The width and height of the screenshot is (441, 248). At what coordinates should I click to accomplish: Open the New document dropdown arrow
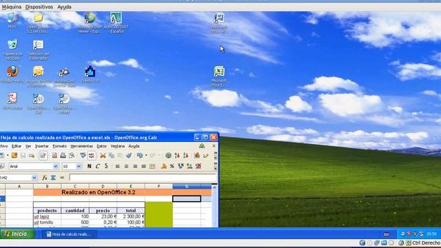8,155
